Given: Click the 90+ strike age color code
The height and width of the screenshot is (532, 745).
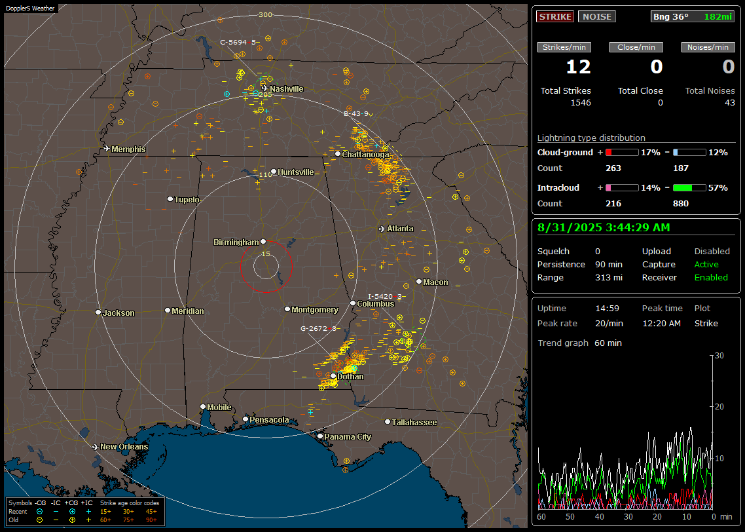Looking at the screenshot, I should [x=151, y=520].
